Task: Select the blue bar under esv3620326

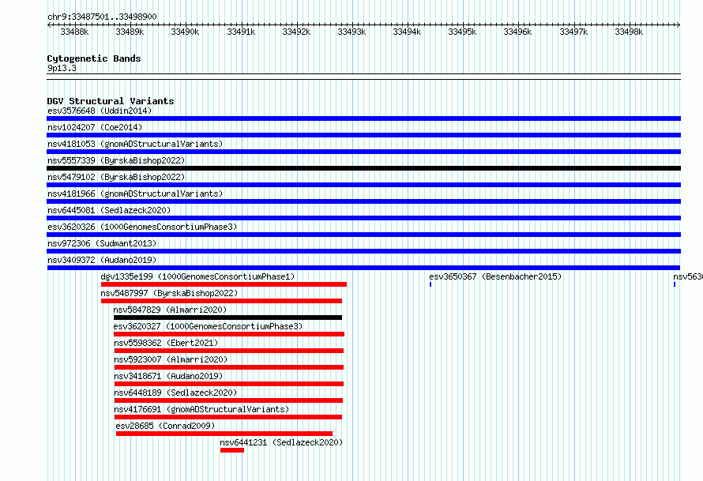Action: pos(363,235)
